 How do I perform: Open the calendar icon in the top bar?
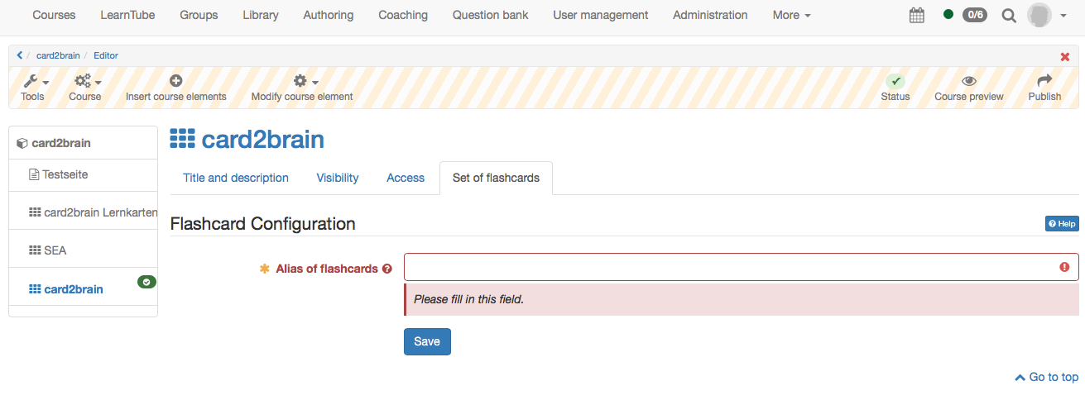916,15
